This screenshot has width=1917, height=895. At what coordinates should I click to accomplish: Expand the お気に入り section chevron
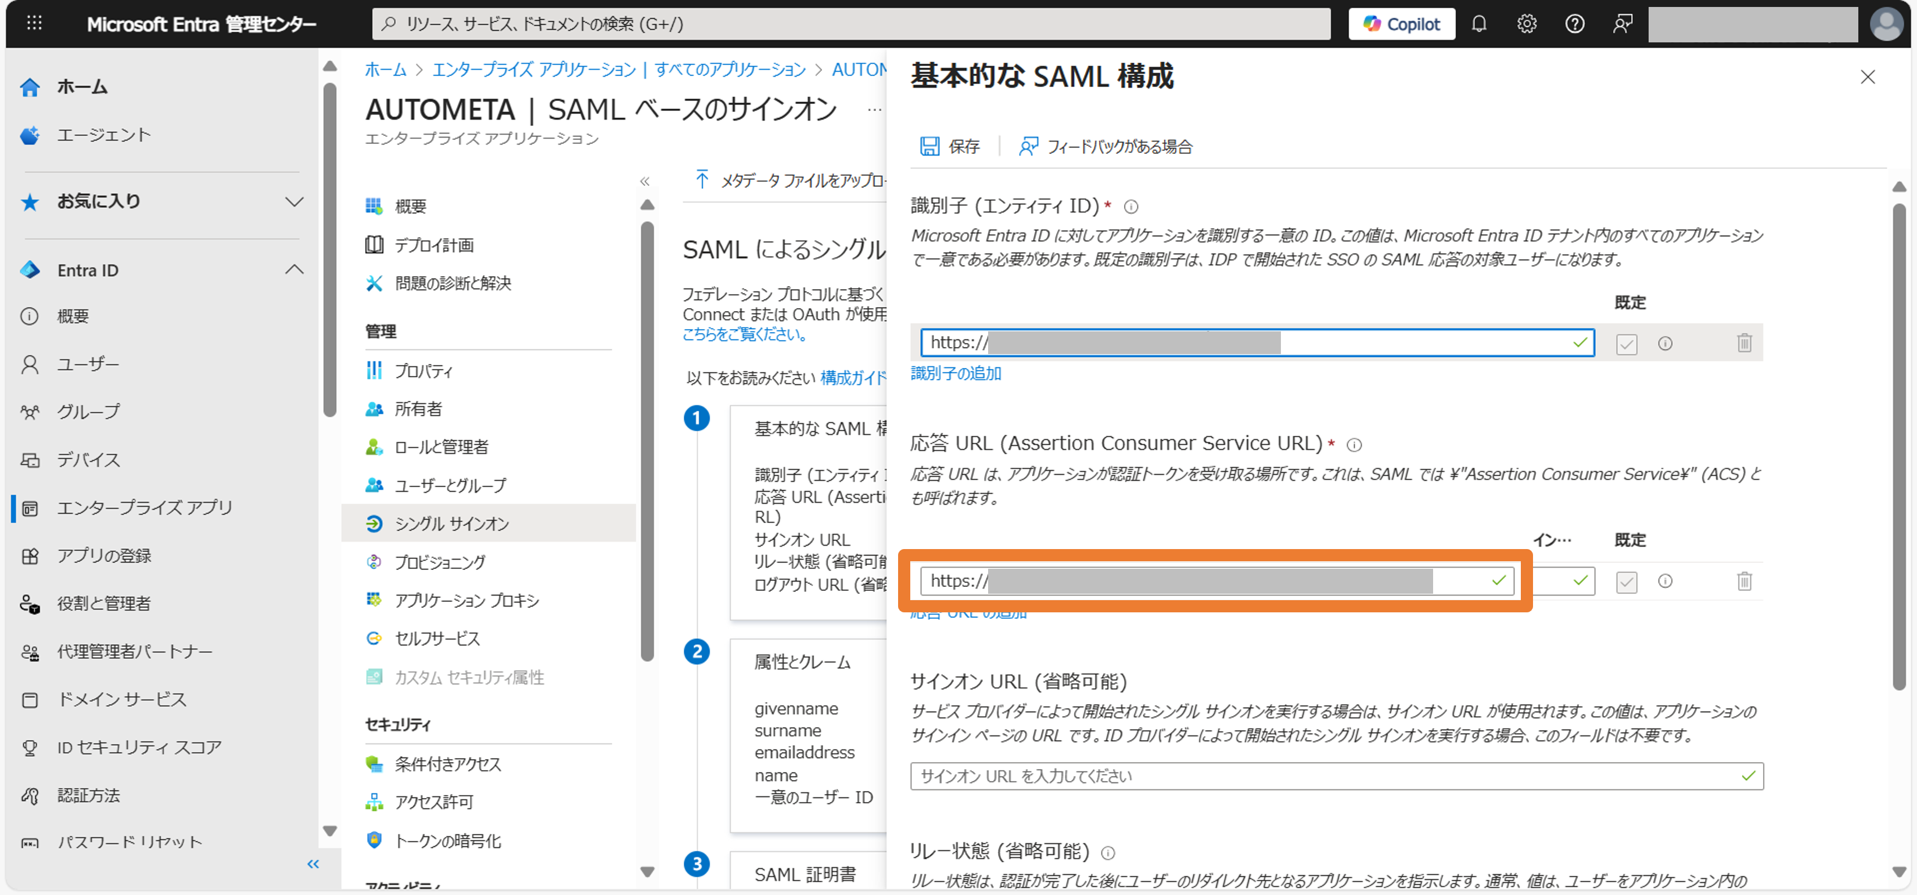[x=294, y=201]
